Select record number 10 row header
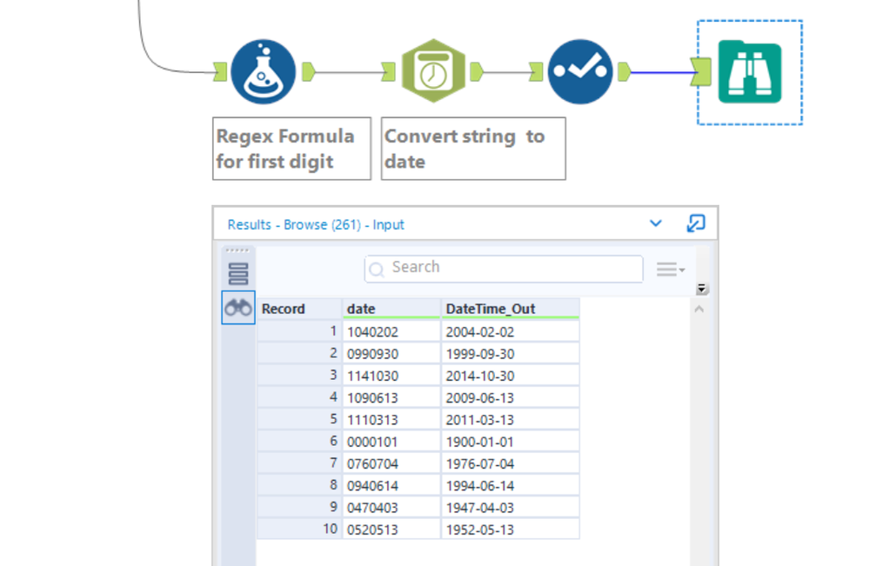 point(299,529)
